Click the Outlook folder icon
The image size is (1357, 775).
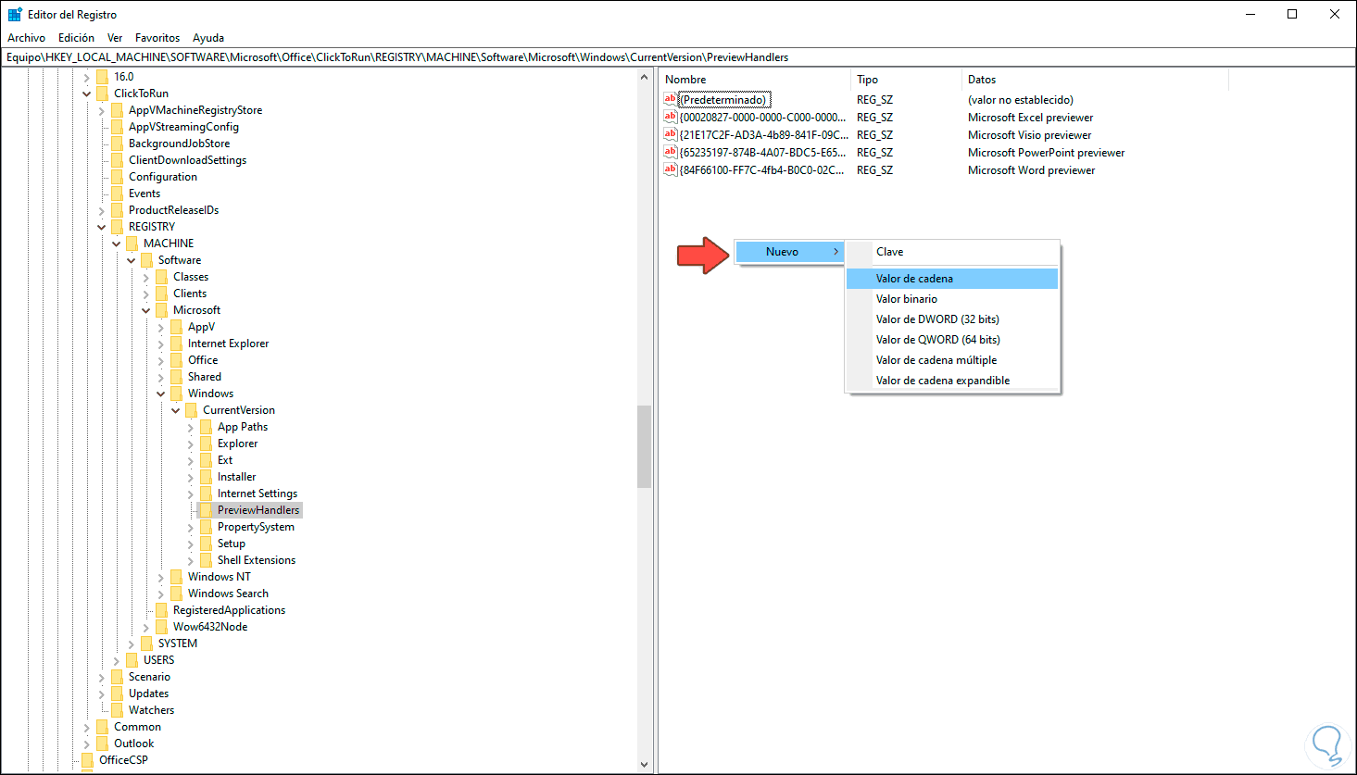pos(102,744)
